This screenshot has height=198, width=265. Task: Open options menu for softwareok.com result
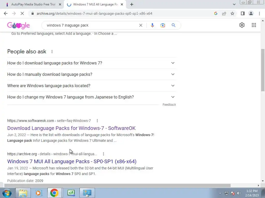click(97, 121)
